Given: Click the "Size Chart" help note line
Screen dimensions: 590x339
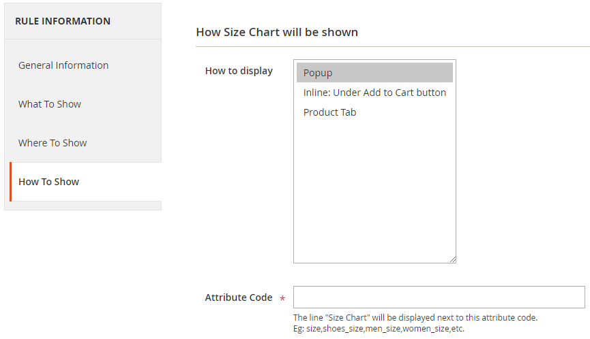Looking at the screenshot, I should pyautogui.click(x=415, y=318).
